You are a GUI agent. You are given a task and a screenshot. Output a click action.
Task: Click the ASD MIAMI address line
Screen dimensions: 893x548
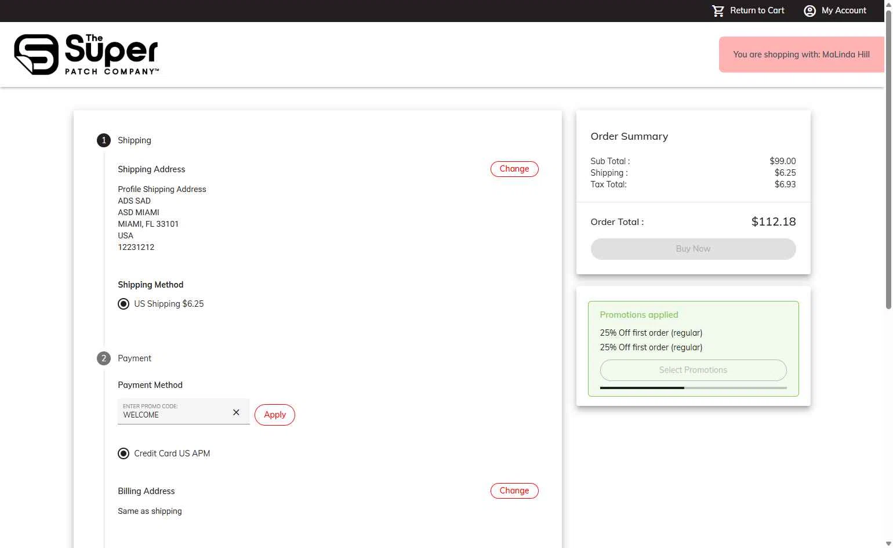click(139, 212)
